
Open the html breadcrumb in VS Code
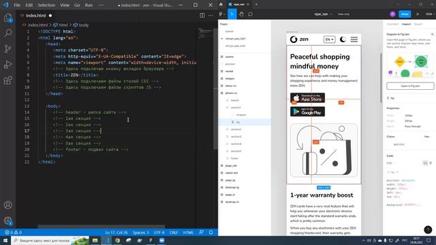(61, 25)
